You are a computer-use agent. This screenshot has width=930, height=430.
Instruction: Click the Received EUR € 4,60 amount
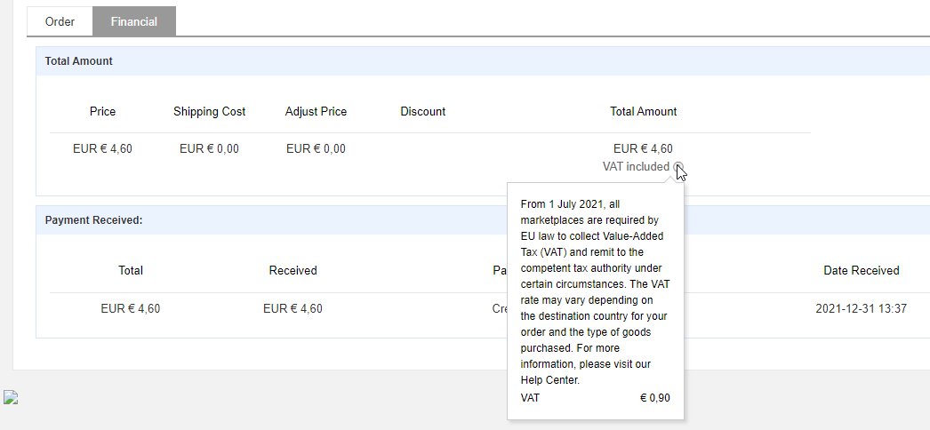tap(293, 308)
